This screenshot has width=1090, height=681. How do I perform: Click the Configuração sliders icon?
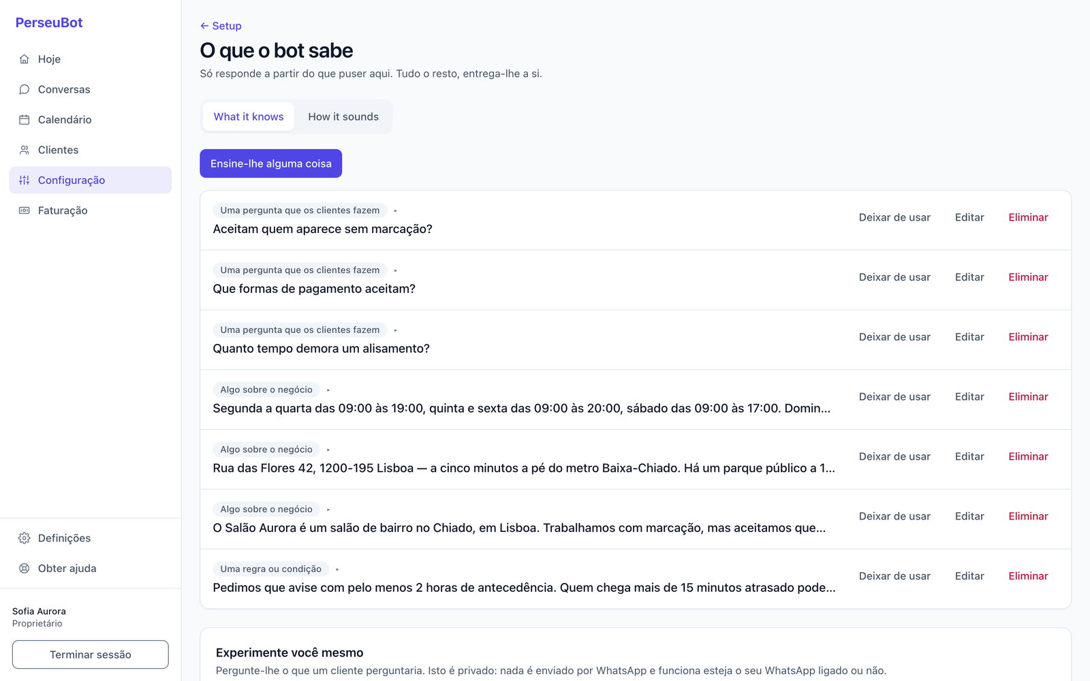25,180
